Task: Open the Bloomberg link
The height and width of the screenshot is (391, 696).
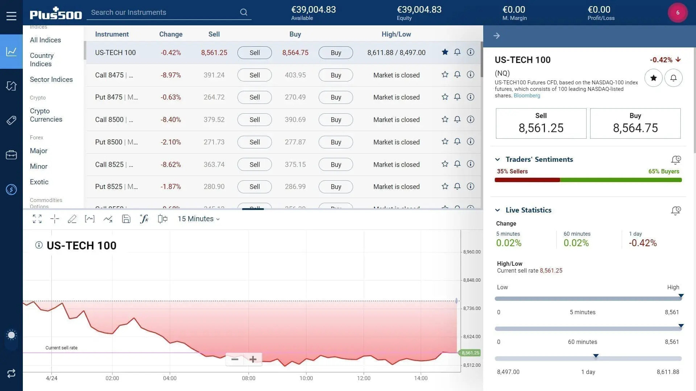Action: (527, 96)
